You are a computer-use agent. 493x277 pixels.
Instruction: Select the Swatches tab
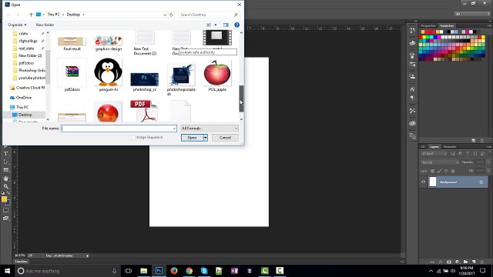(x=447, y=25)
